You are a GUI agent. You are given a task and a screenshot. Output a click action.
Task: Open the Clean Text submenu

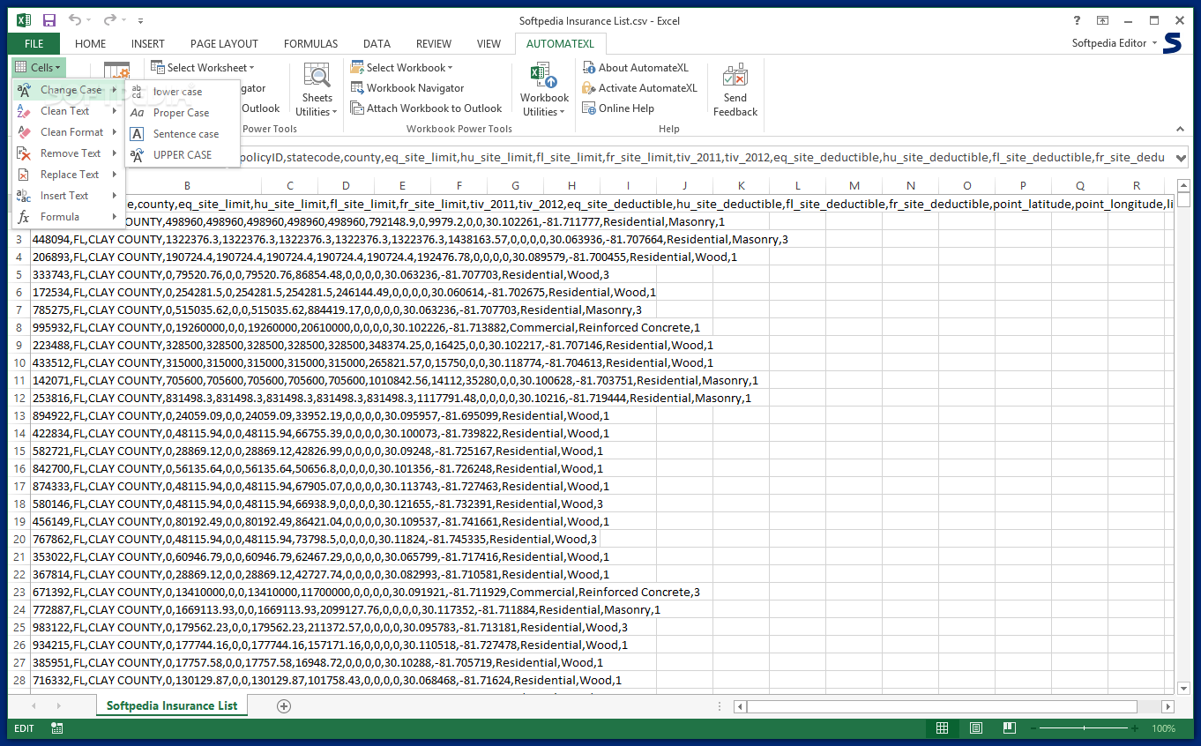click(67, 111)
